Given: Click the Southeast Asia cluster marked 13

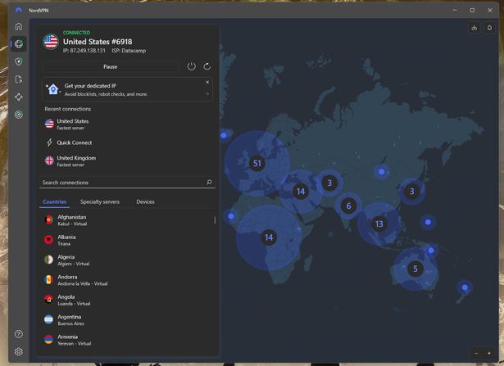Looking at the screenshot, I should pos(379,224).
